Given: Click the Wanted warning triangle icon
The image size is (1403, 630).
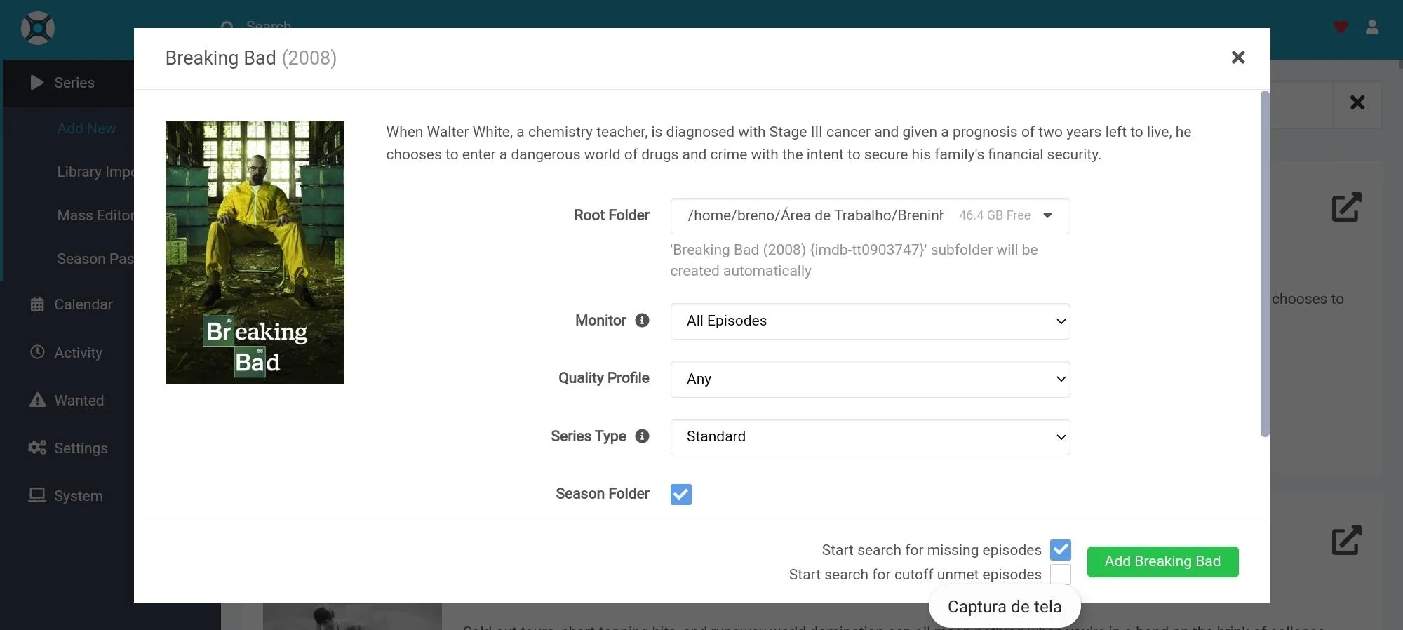Looking at the screenshot, I should point(37,401).
